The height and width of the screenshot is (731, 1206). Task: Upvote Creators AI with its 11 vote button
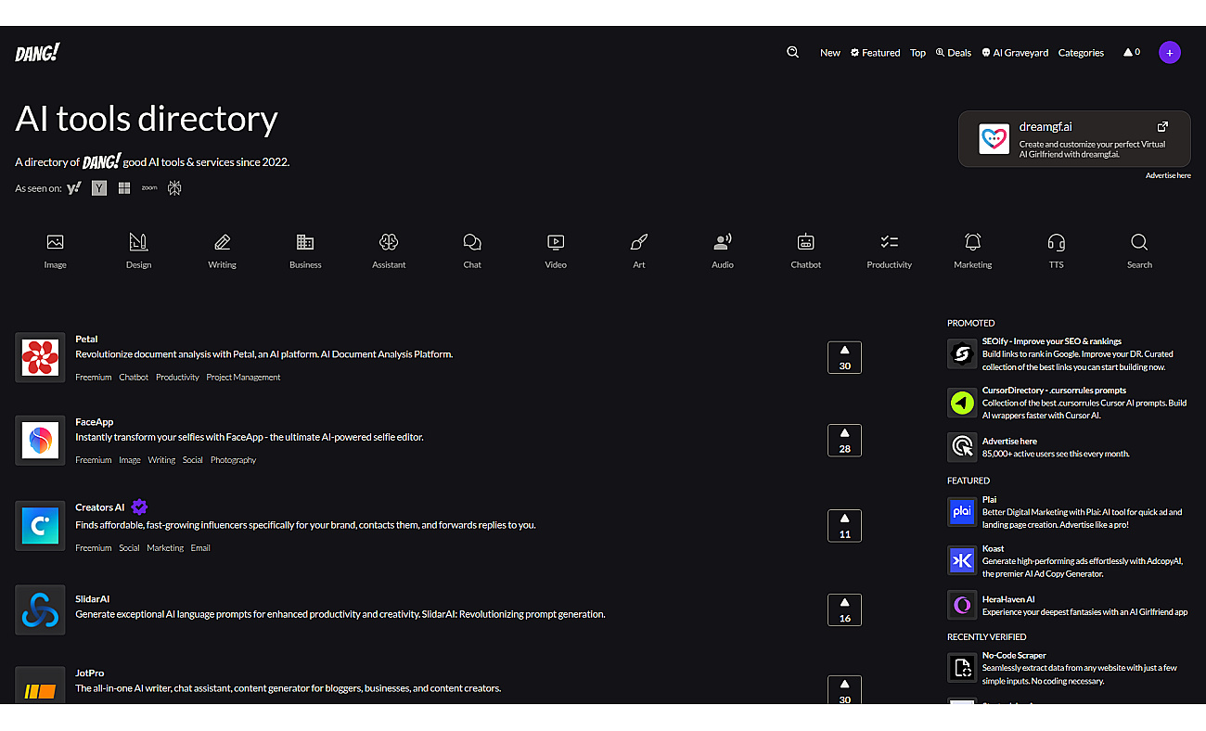[x=844, y=526]
